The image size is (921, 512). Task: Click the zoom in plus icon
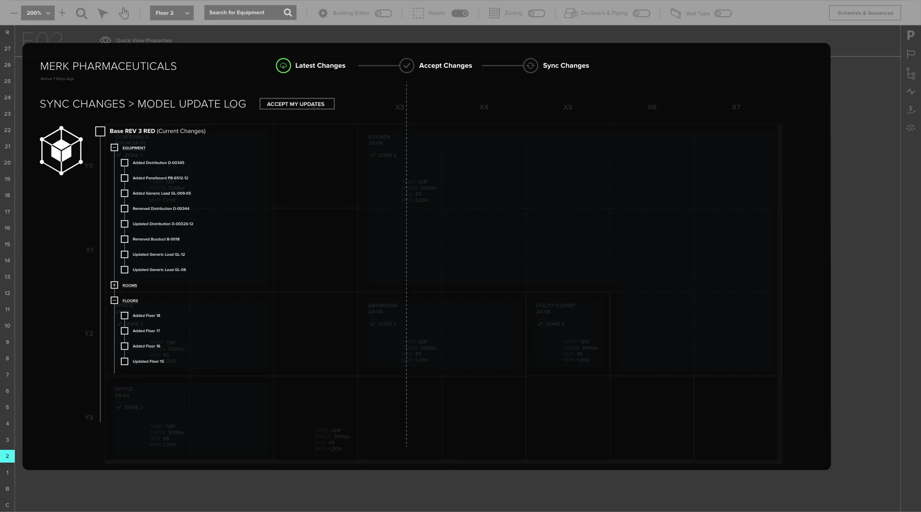(x=62, y=13)
